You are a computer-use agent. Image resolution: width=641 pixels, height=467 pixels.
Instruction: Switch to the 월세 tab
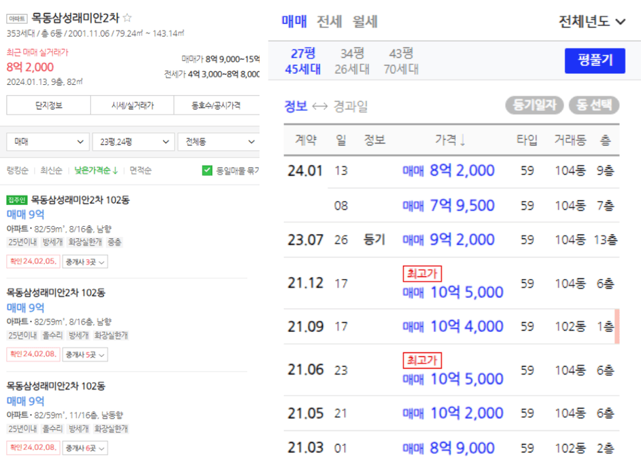click(365, 21)
